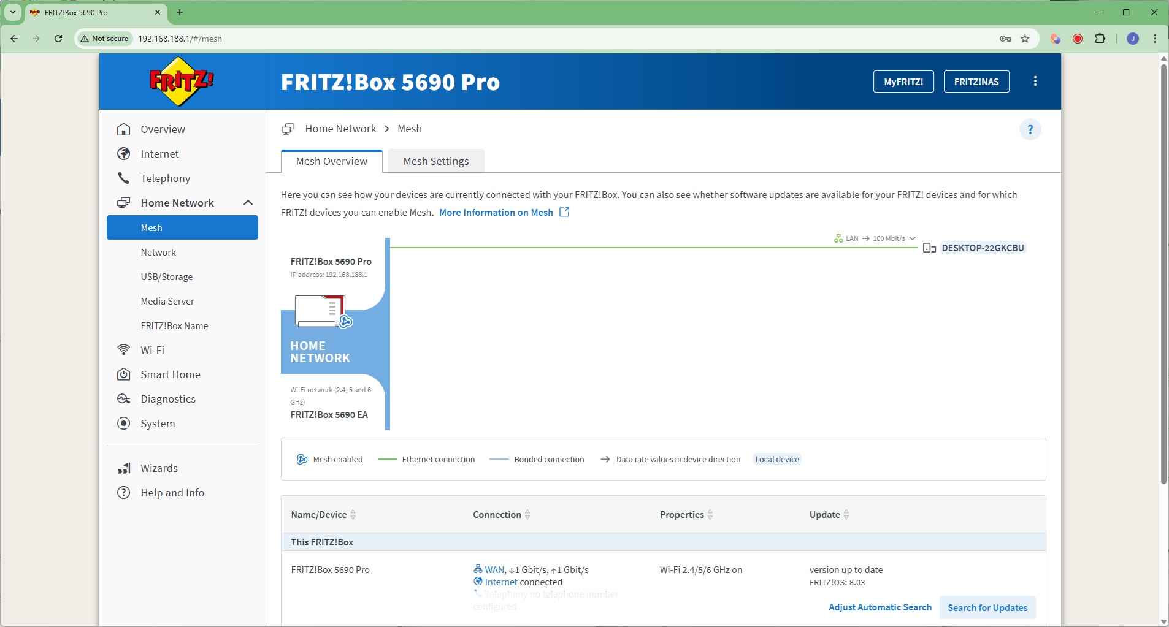The width and height of the screenshot is (1169, 627).
Task: Open the Telephony menu label
Action: (166, 178)
